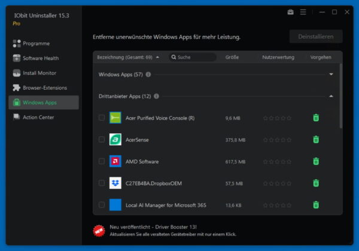The image size is (359, 251).
Task: Click the AMD Software app icon
Action: point(115,161)
